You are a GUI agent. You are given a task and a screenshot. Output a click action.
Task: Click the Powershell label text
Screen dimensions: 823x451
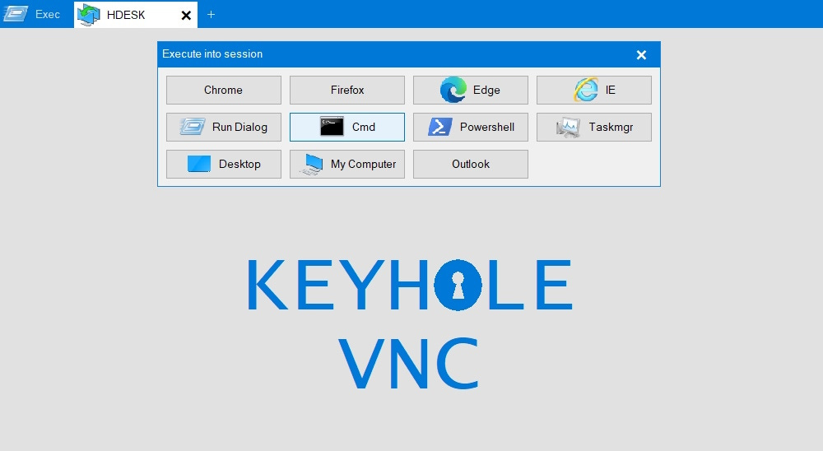[x=487, y=127]
